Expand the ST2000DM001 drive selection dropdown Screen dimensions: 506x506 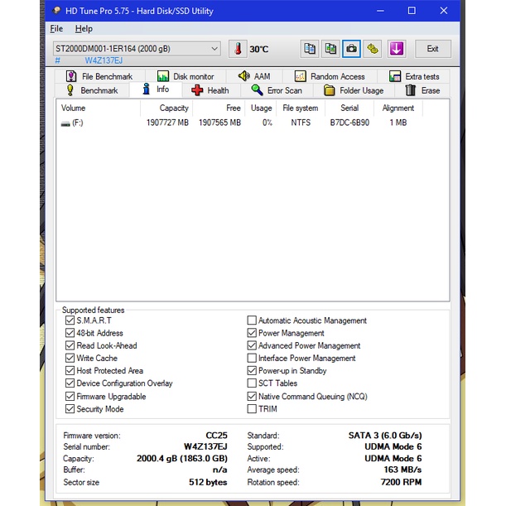(214, 49)
